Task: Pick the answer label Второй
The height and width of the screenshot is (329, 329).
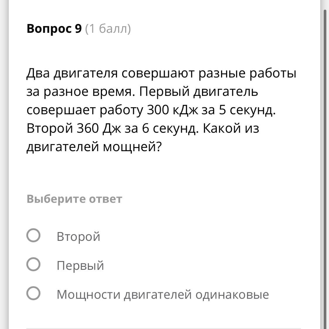Action: 78,236
